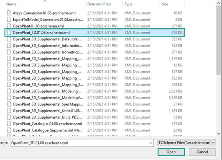The height and width of the screenshot is (160, 222).
Task: Click the icon of OpenPlant_3D_Supplemental_Isometrics_...
Action: [9, 52]
